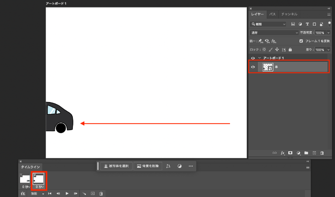Screen dimensions: 335x197
Task: Delete layer with Layers panel trash icon
Action: (x=322, y=153)
